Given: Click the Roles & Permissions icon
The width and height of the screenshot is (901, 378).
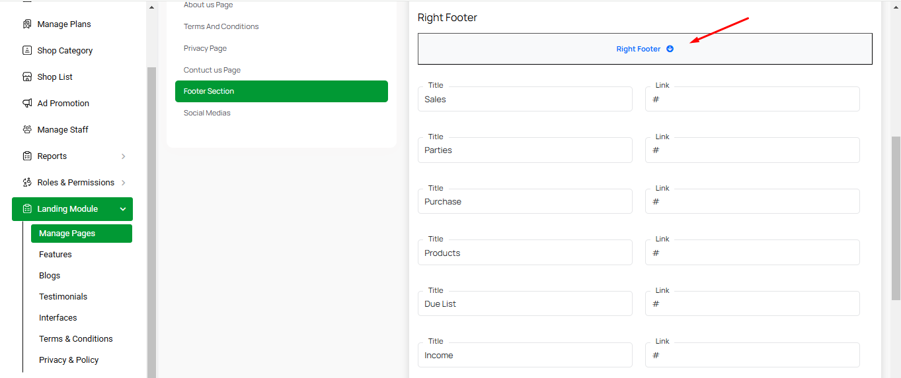Looking at the screenshot, I should click(x=27, y=183).
